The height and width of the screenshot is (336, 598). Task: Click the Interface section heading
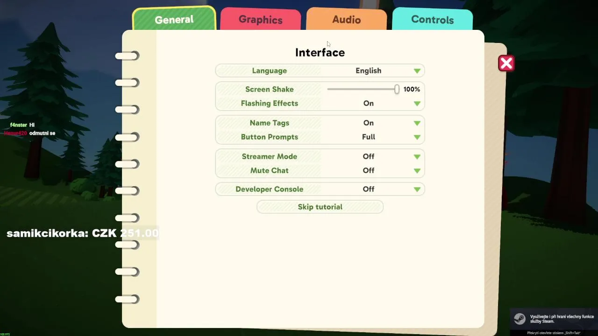pyautogui.click(x=320, y=52)
